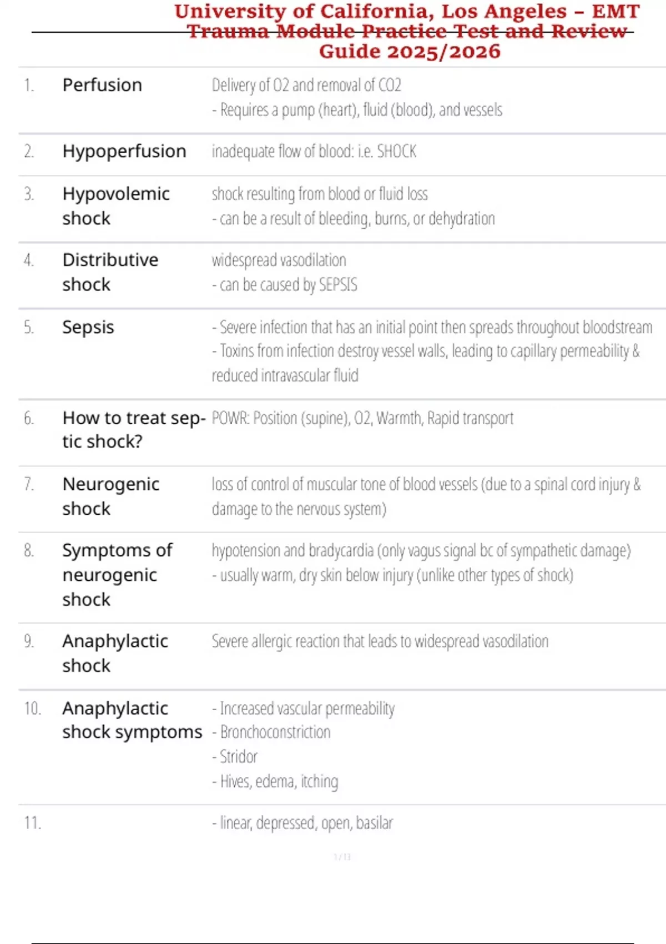Click the "POWR: Position (supine)" answer line
The height and width of the screenshot is (944, 666).
pyautogui.click(x=362, y=418)
